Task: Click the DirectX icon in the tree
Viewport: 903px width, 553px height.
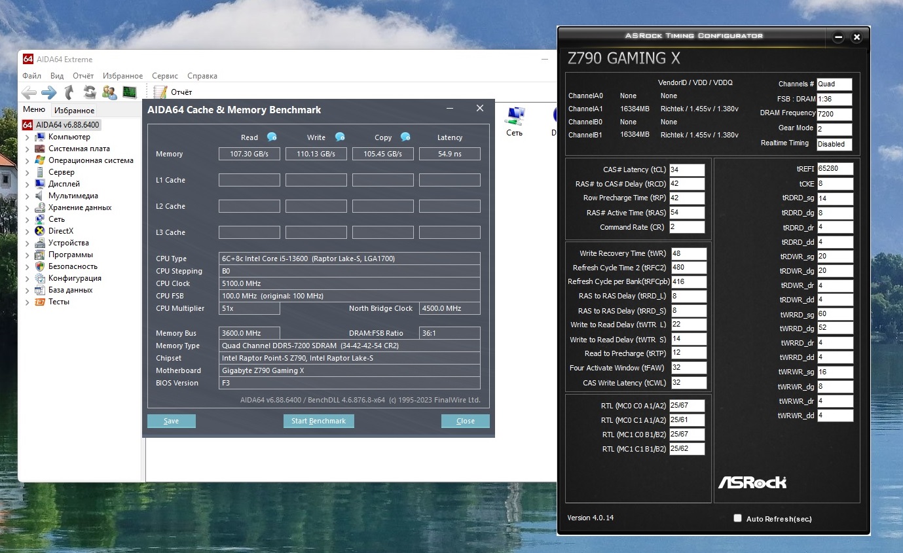Action: point(39,231)
